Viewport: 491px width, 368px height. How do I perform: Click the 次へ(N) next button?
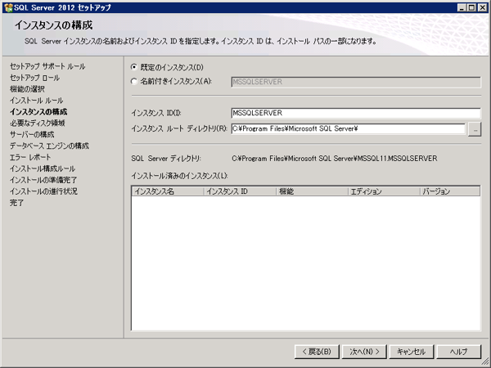coord(364,352)
